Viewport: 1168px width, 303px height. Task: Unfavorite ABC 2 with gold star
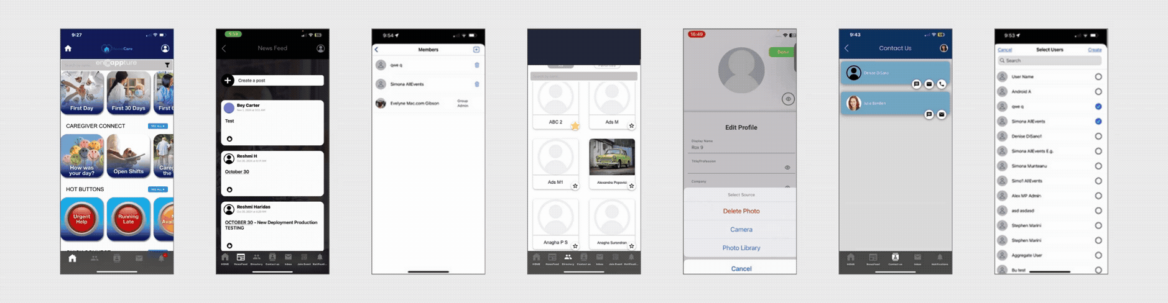[575, 126]
